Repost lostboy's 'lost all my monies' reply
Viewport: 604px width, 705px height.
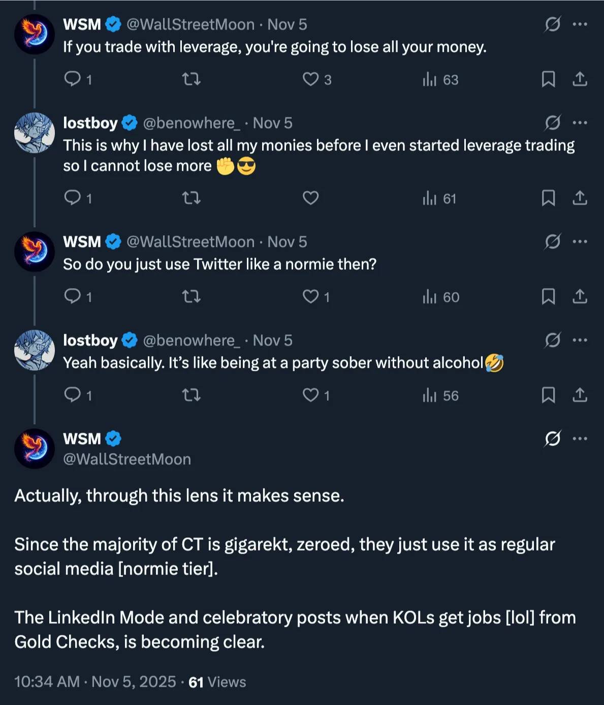click(192, 198)
